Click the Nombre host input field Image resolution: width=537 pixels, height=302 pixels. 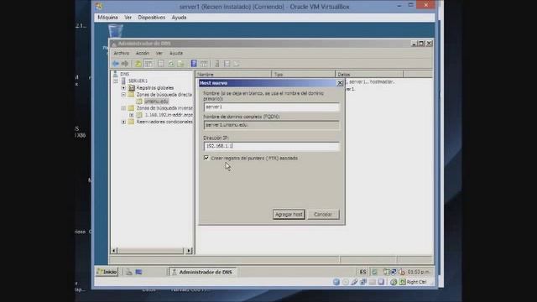271,107
